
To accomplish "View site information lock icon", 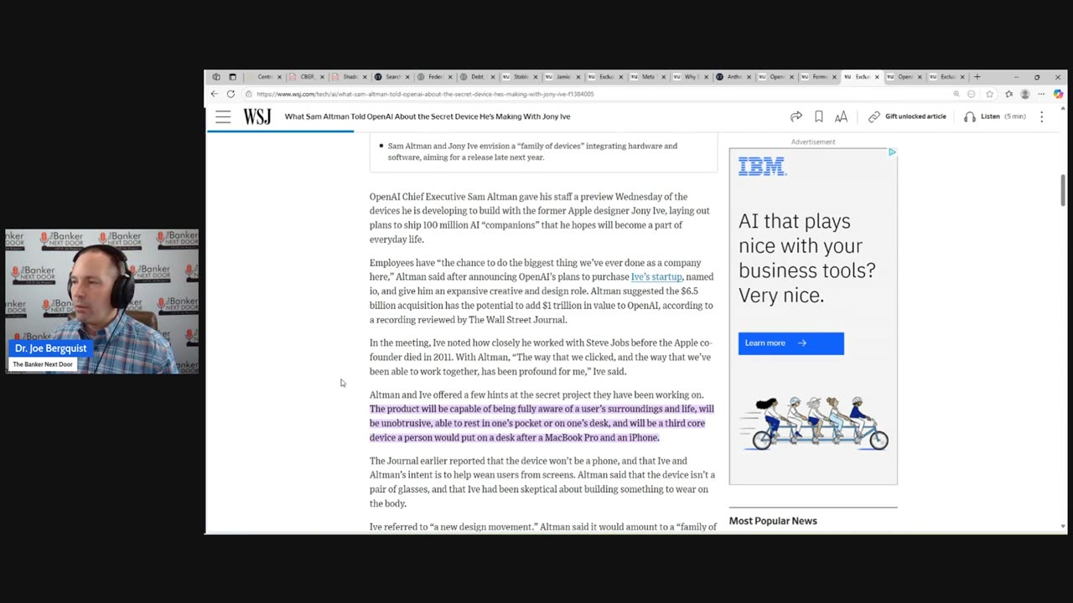I will tap(247, 94).
